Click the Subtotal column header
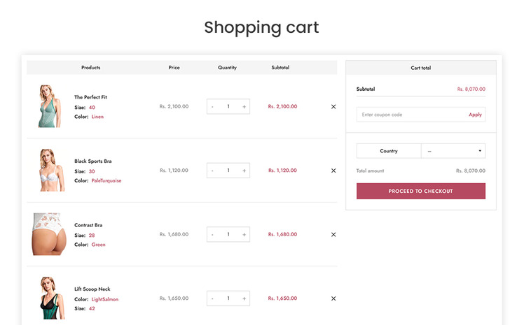 (280, 68)
